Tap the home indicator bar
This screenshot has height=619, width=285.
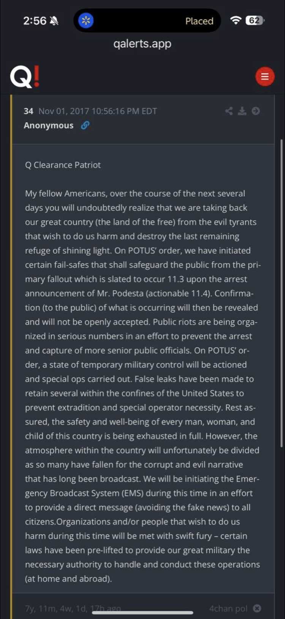(x=142, y=613)
